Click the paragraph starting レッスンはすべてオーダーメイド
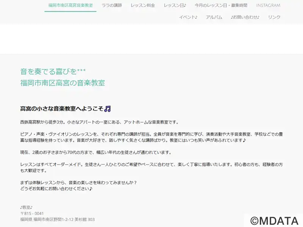 click(x=151, y=167)
